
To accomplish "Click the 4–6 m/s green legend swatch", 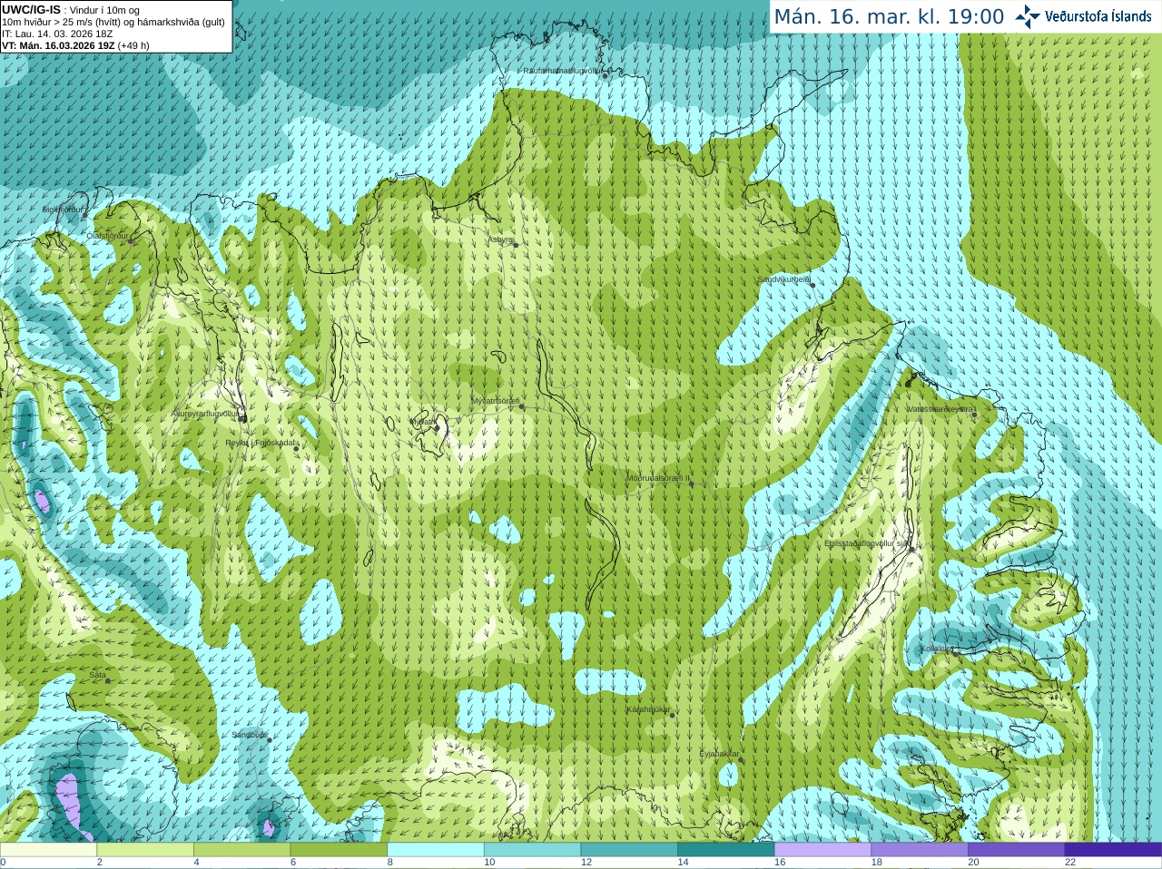I will pyautogui.click(x=241, y=850).
